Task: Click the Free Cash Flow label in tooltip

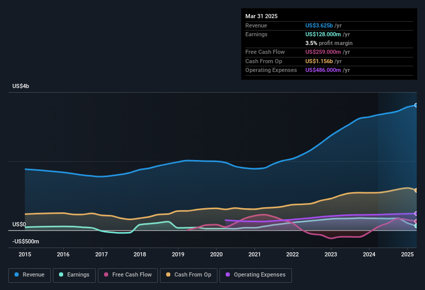Action: [265, 52]
